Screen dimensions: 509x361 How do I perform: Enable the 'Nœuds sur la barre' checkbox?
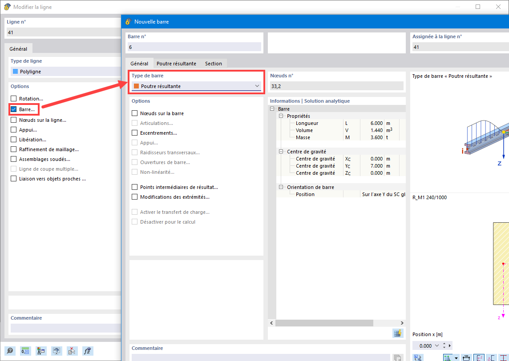tap(135, 113)
